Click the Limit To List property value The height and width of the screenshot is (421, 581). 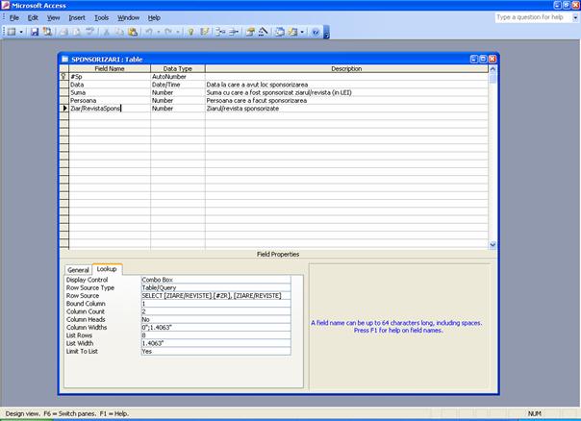click(215, 351)
